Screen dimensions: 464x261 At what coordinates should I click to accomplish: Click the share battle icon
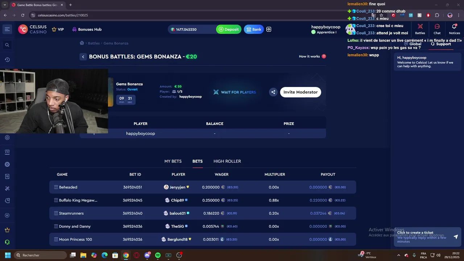273,92
